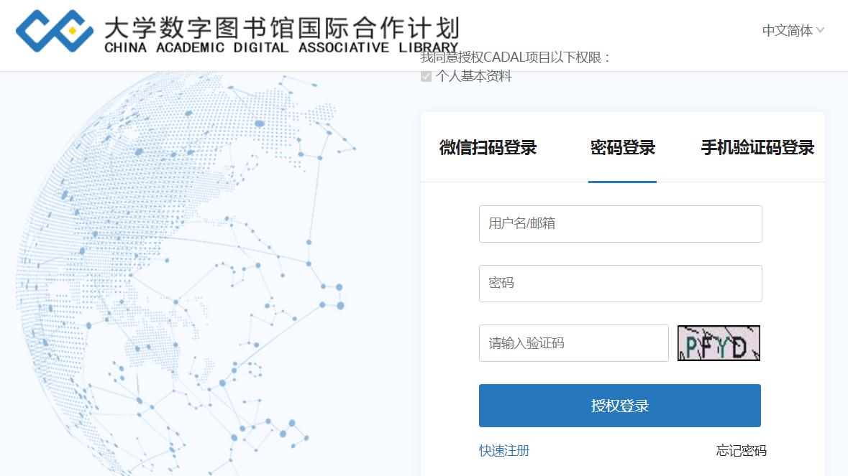Viewport: 848px width, 476px height.
Task: Open the 快速注册 registration link
Action: point(504,451)
